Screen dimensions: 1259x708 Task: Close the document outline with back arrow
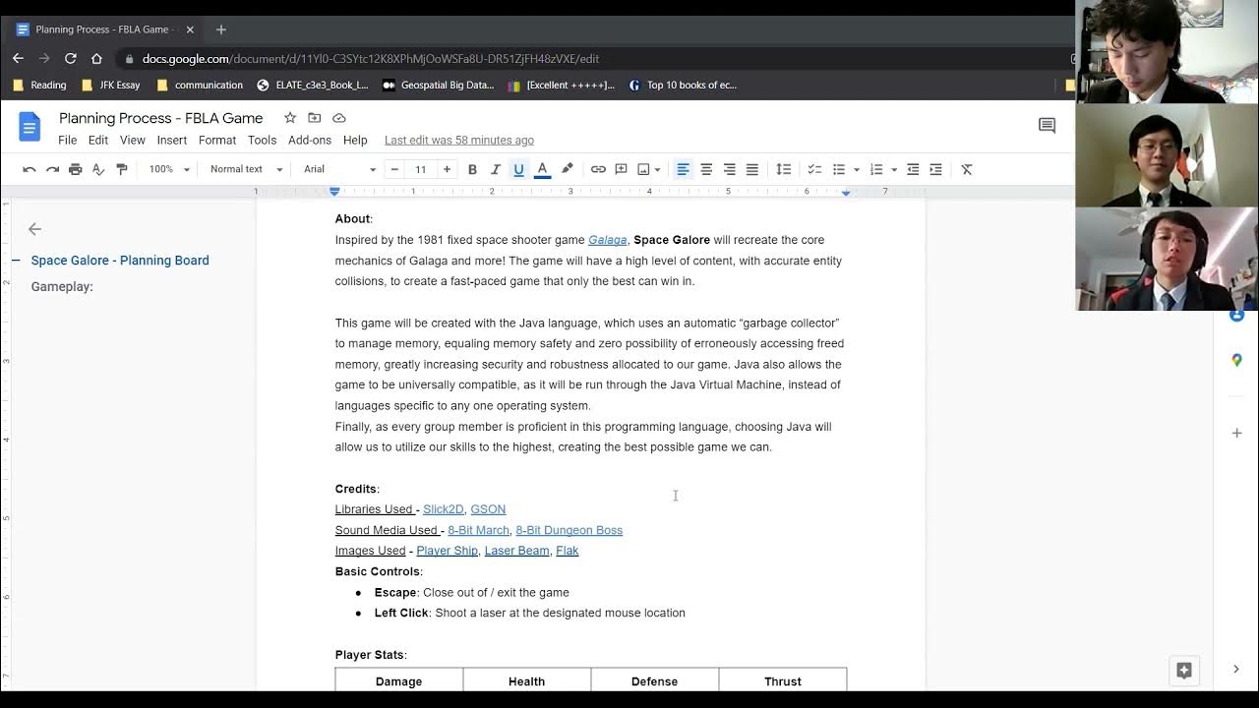click(x=34, y=229)
